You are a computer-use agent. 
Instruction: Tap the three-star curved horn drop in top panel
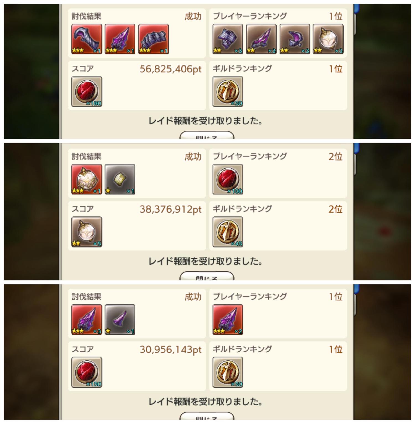[x=87, y=39]
